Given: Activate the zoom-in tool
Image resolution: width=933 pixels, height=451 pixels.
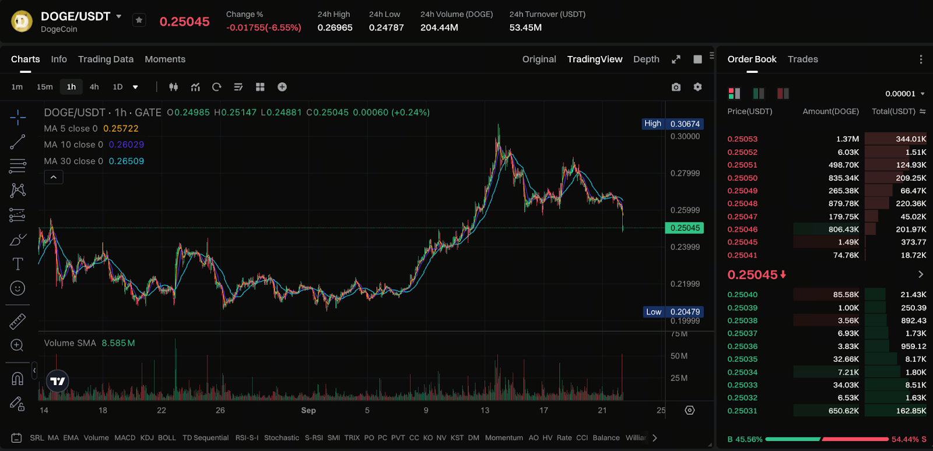Looking at the screenshot, I should coord(17,346).
